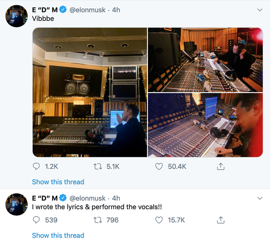Share the lyrics and vocals tweet
The image size is (270, 241).
221,220
